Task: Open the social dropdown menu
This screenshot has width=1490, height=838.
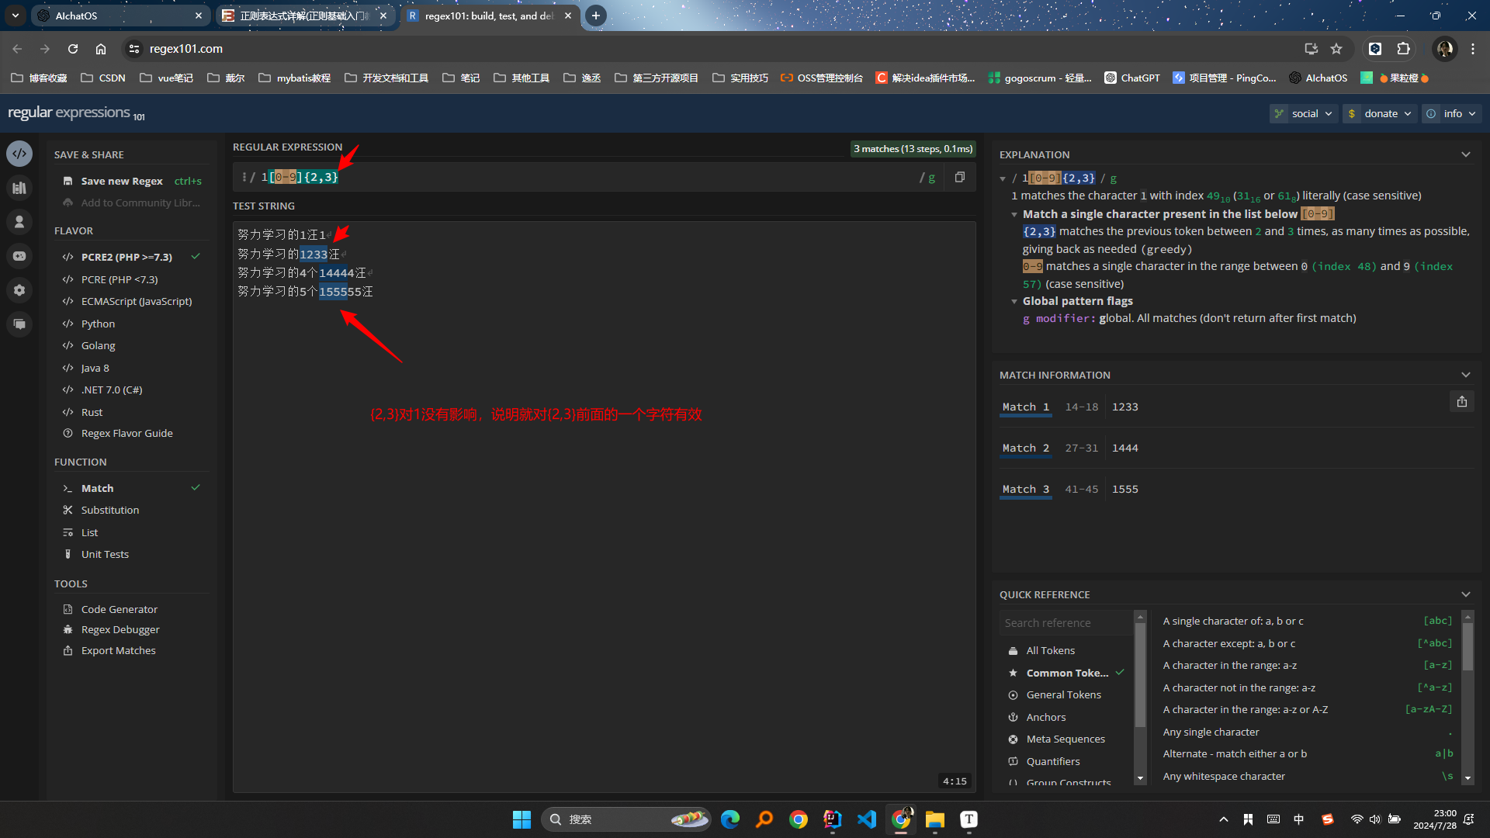Action: (x=1304, y=113)
